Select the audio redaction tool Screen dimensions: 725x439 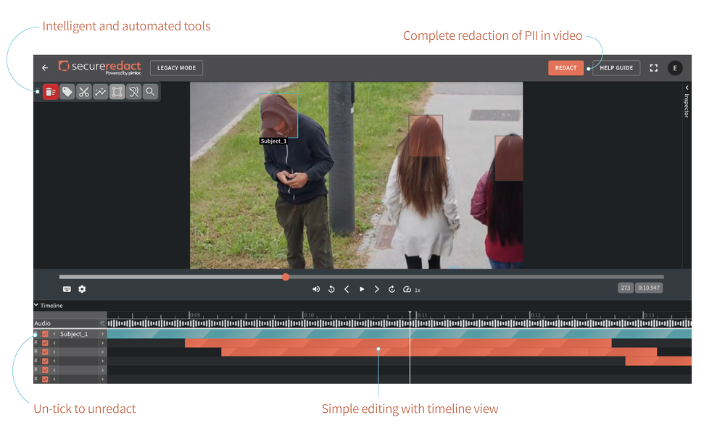pyautogui.click(x=133, y=91)
